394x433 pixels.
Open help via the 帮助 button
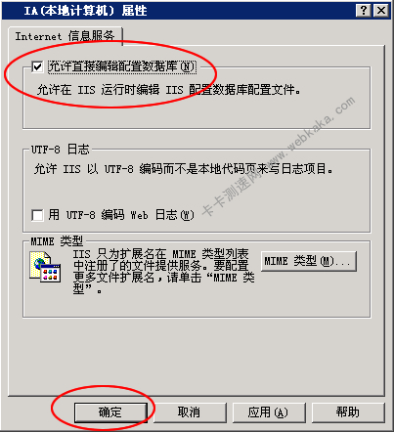[x=348, y=412]
